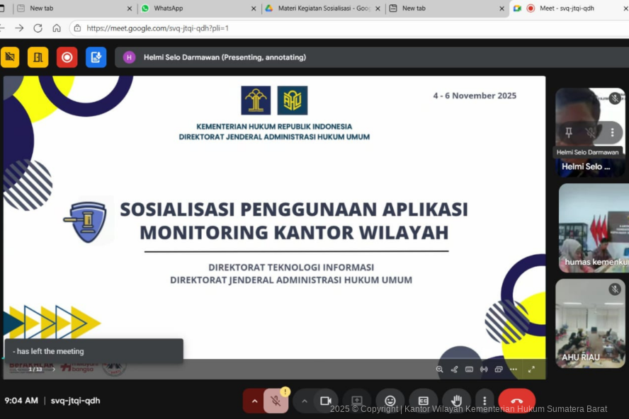Click the red record extension icon
629x419 pixels.
click(67, 57)
